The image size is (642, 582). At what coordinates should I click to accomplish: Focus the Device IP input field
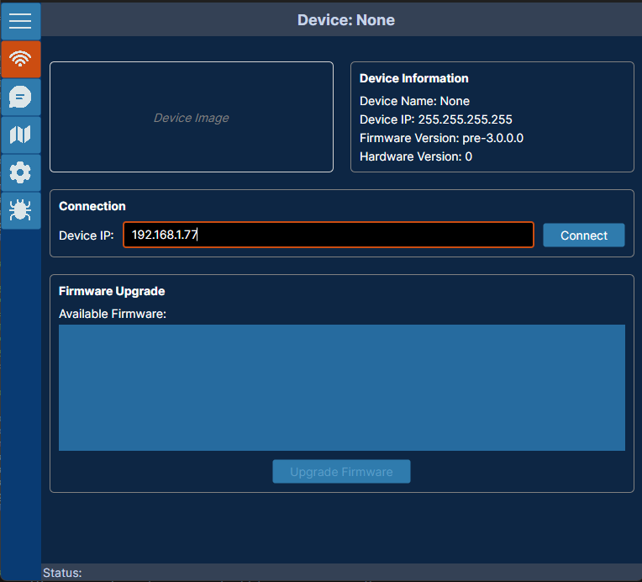[x=329, y=235]
